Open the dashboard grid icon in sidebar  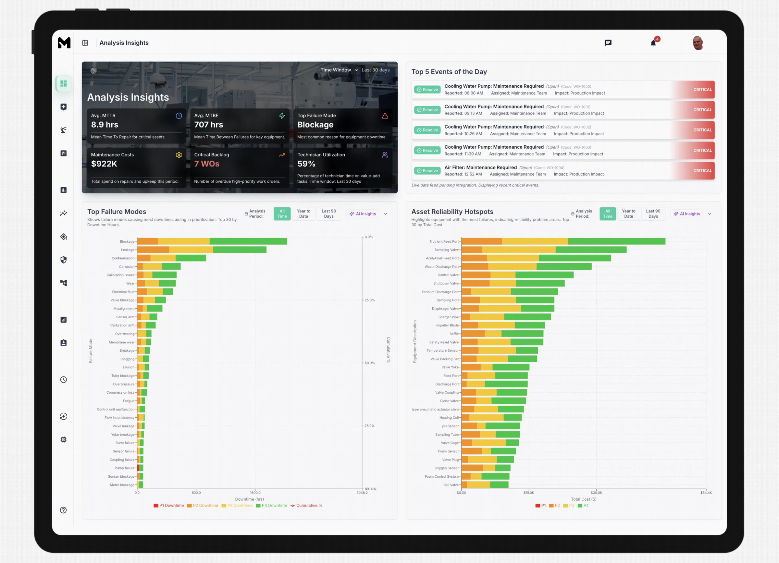64,83
